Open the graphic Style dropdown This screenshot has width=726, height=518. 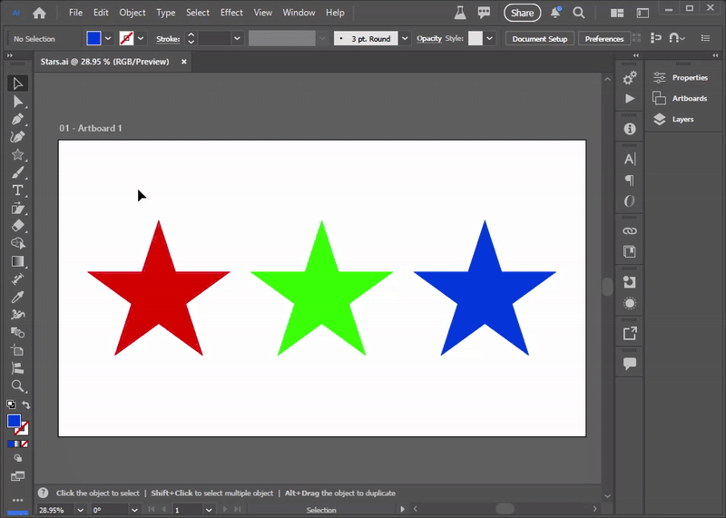point(490,39)
